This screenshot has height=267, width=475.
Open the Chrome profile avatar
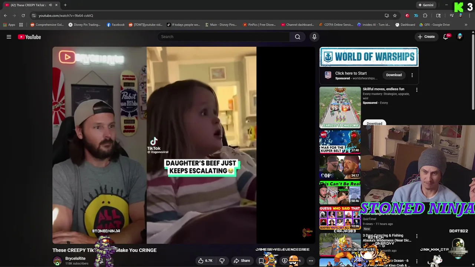pos(461,16)
